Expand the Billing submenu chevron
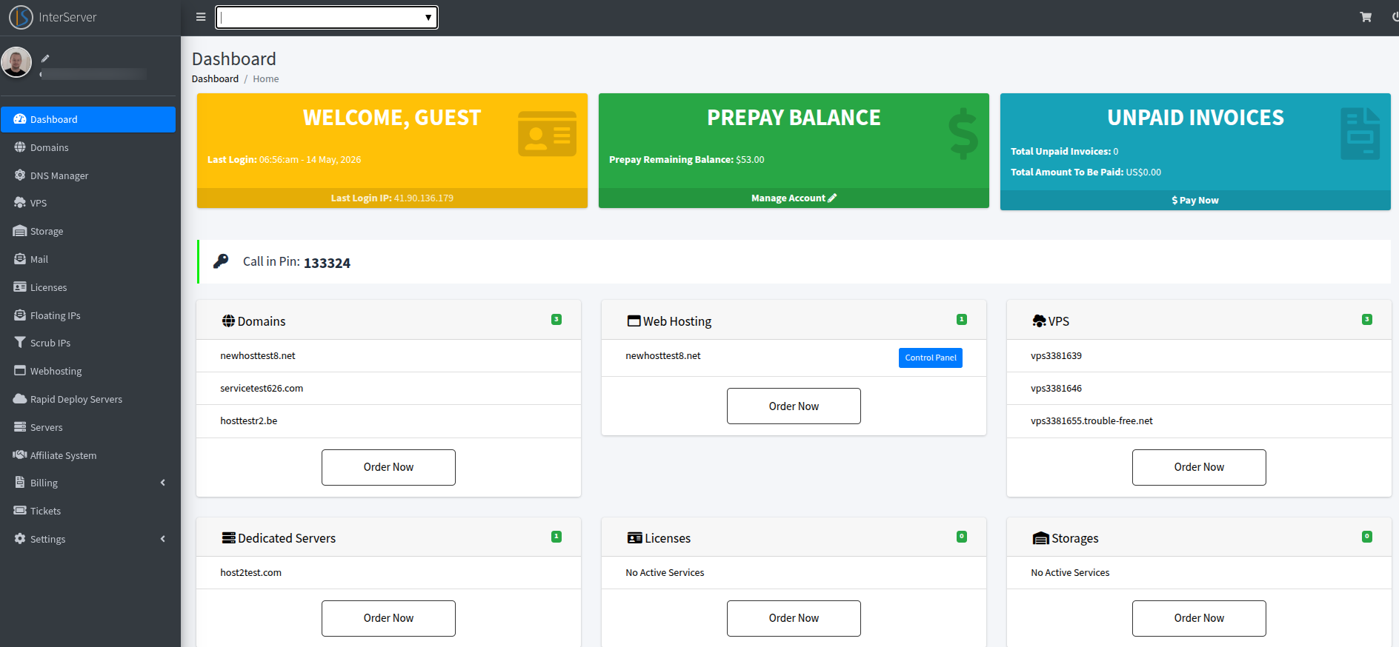 coord(163,483)
